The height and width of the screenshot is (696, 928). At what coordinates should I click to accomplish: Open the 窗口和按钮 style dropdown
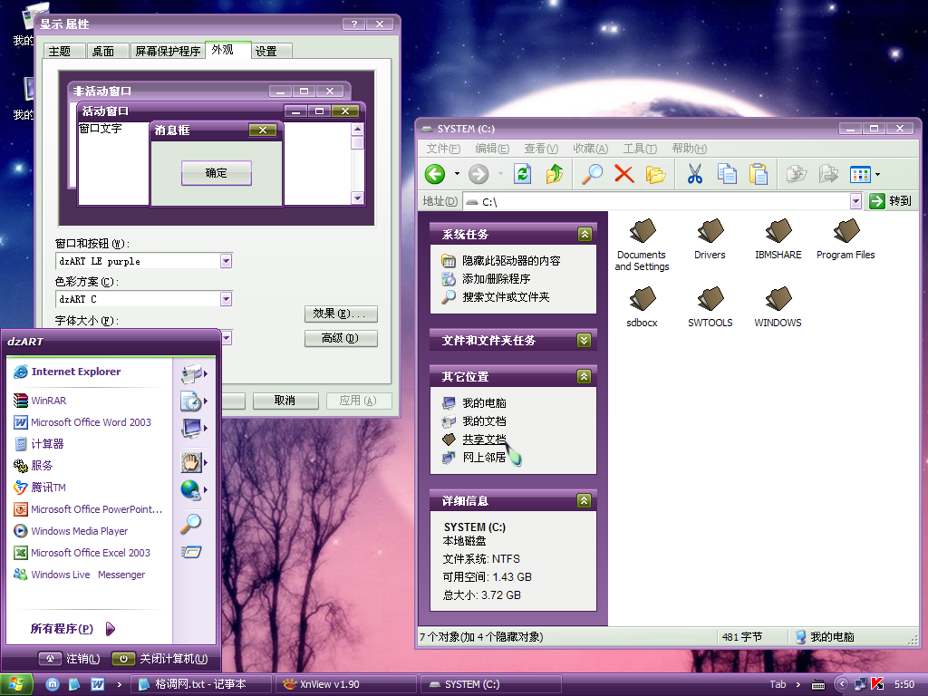(226, 261)
